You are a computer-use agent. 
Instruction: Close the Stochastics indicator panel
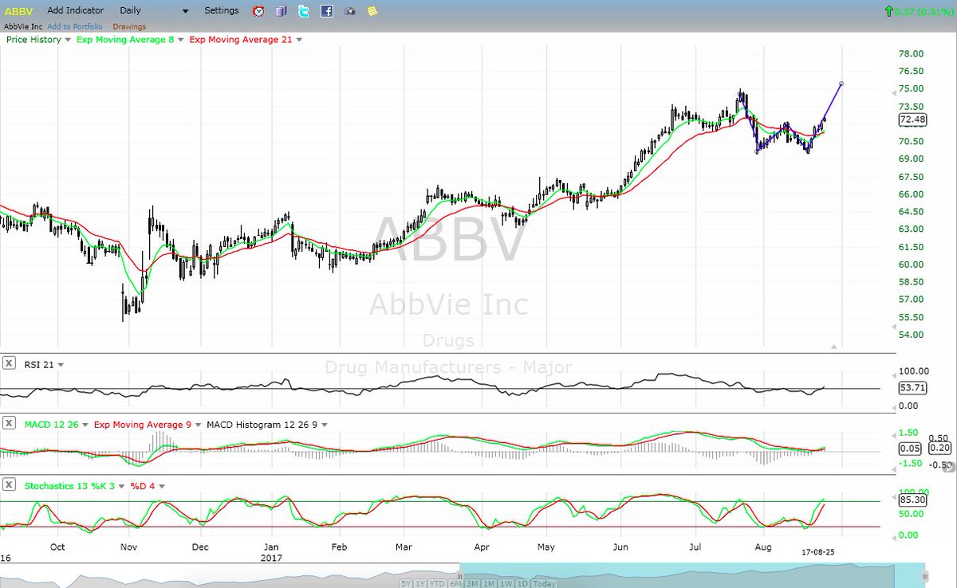pyautogui.click(x=9, y=484)
